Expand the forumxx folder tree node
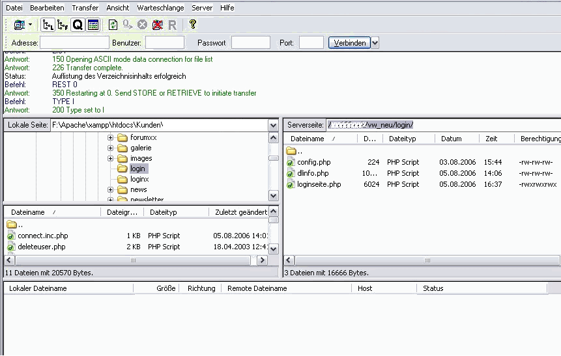The height and width of the screenshot is (356, 561). [111, 138]
